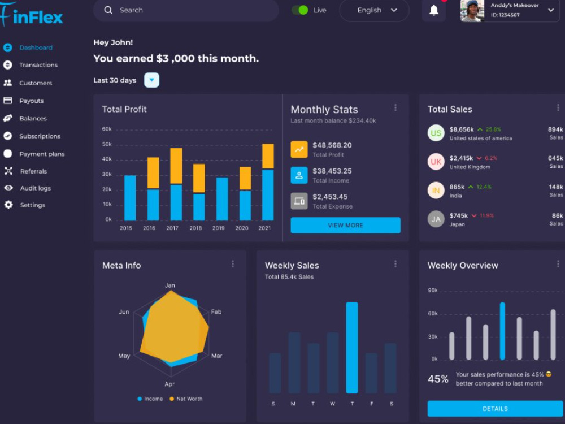Screen dimensions: 565x424
Task: Select Payouts menu item
Action: pyautogui.click(x=31, y=101)
